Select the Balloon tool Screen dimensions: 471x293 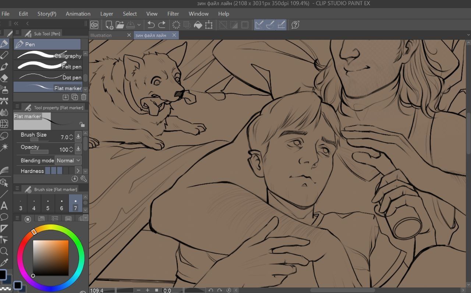coord(4,217)
